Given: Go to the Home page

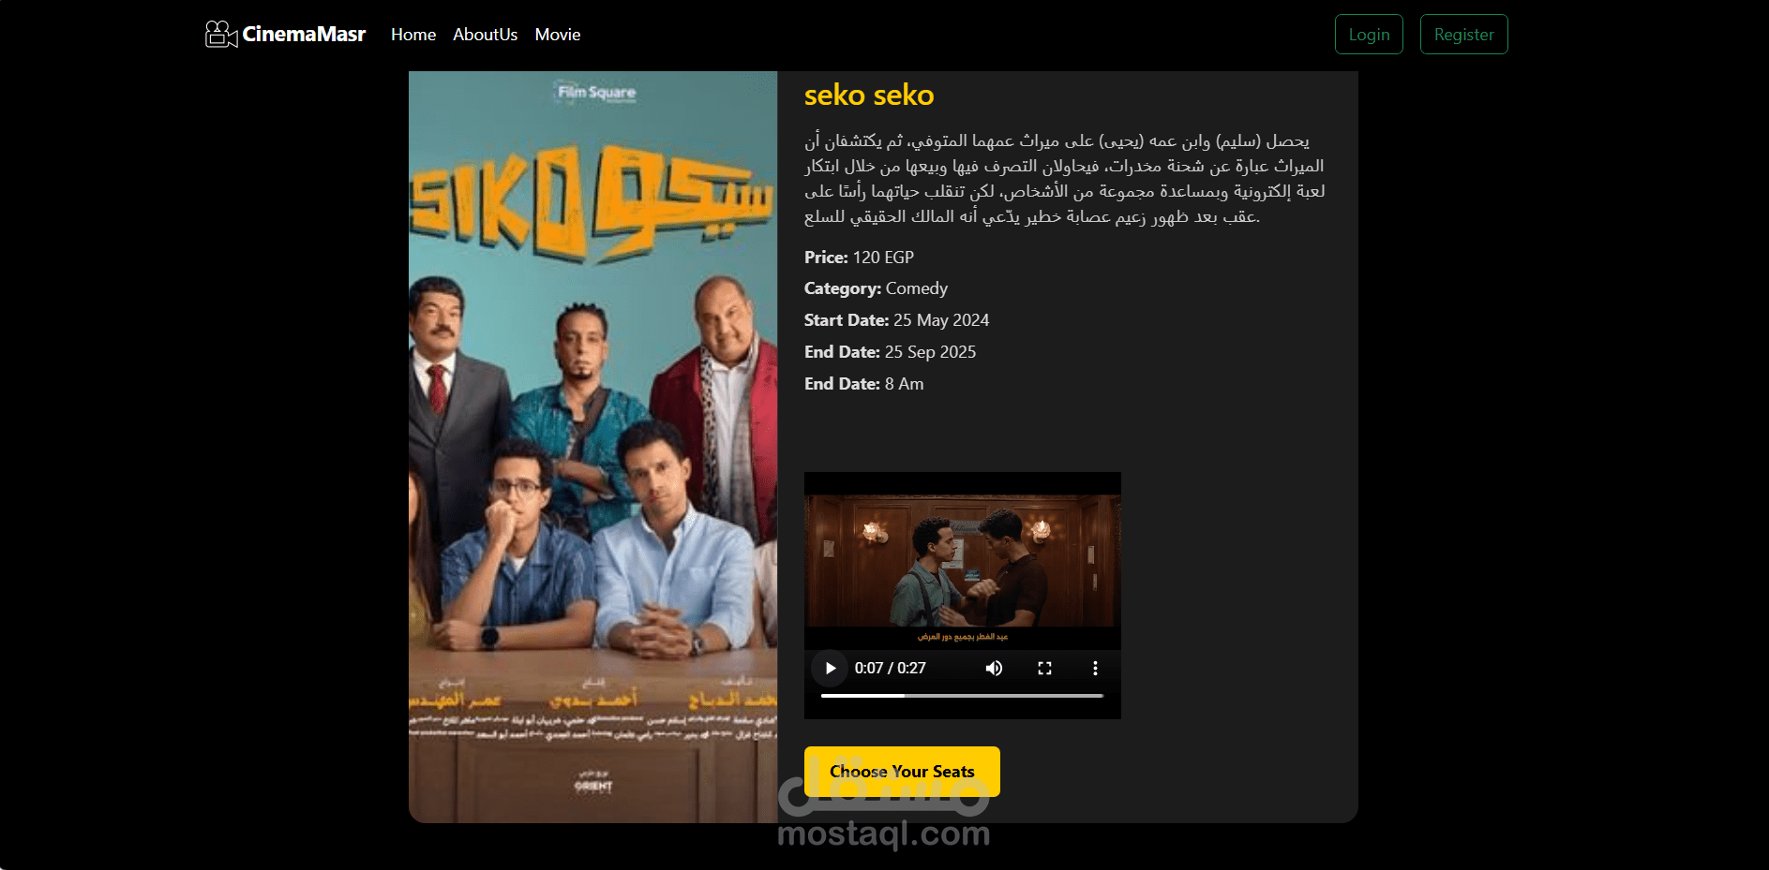Looking at the screenshot, I should [x=413, y=35].
